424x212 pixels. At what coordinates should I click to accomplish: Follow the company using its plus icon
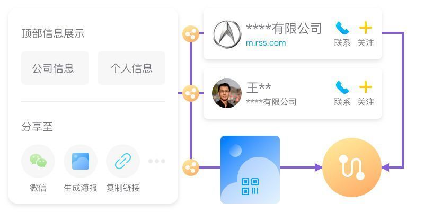366,28
